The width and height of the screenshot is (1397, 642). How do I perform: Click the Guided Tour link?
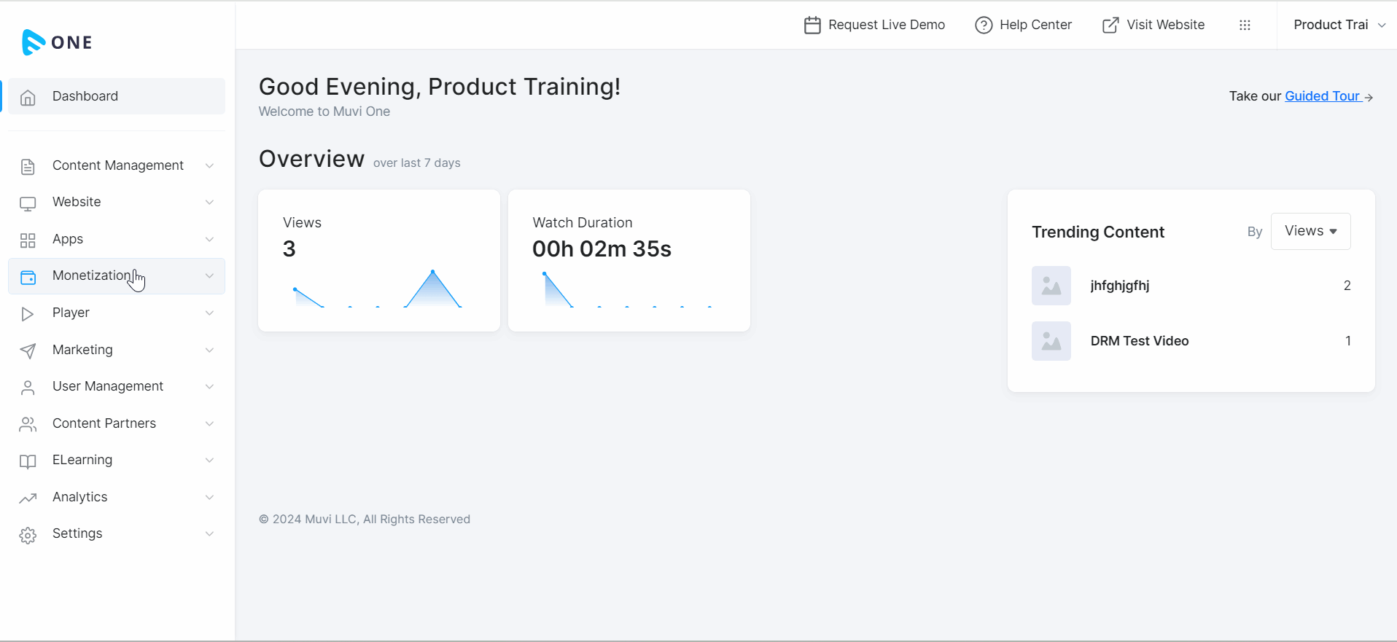coord(1322,96)
